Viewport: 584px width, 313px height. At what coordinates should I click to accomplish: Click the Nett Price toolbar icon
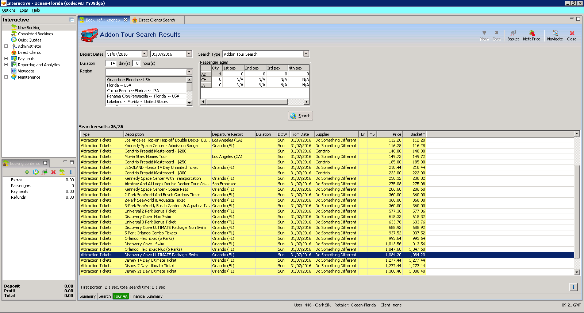531,35
